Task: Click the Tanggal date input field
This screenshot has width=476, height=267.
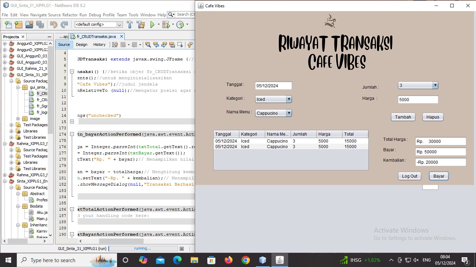Action: pos(273,86)
